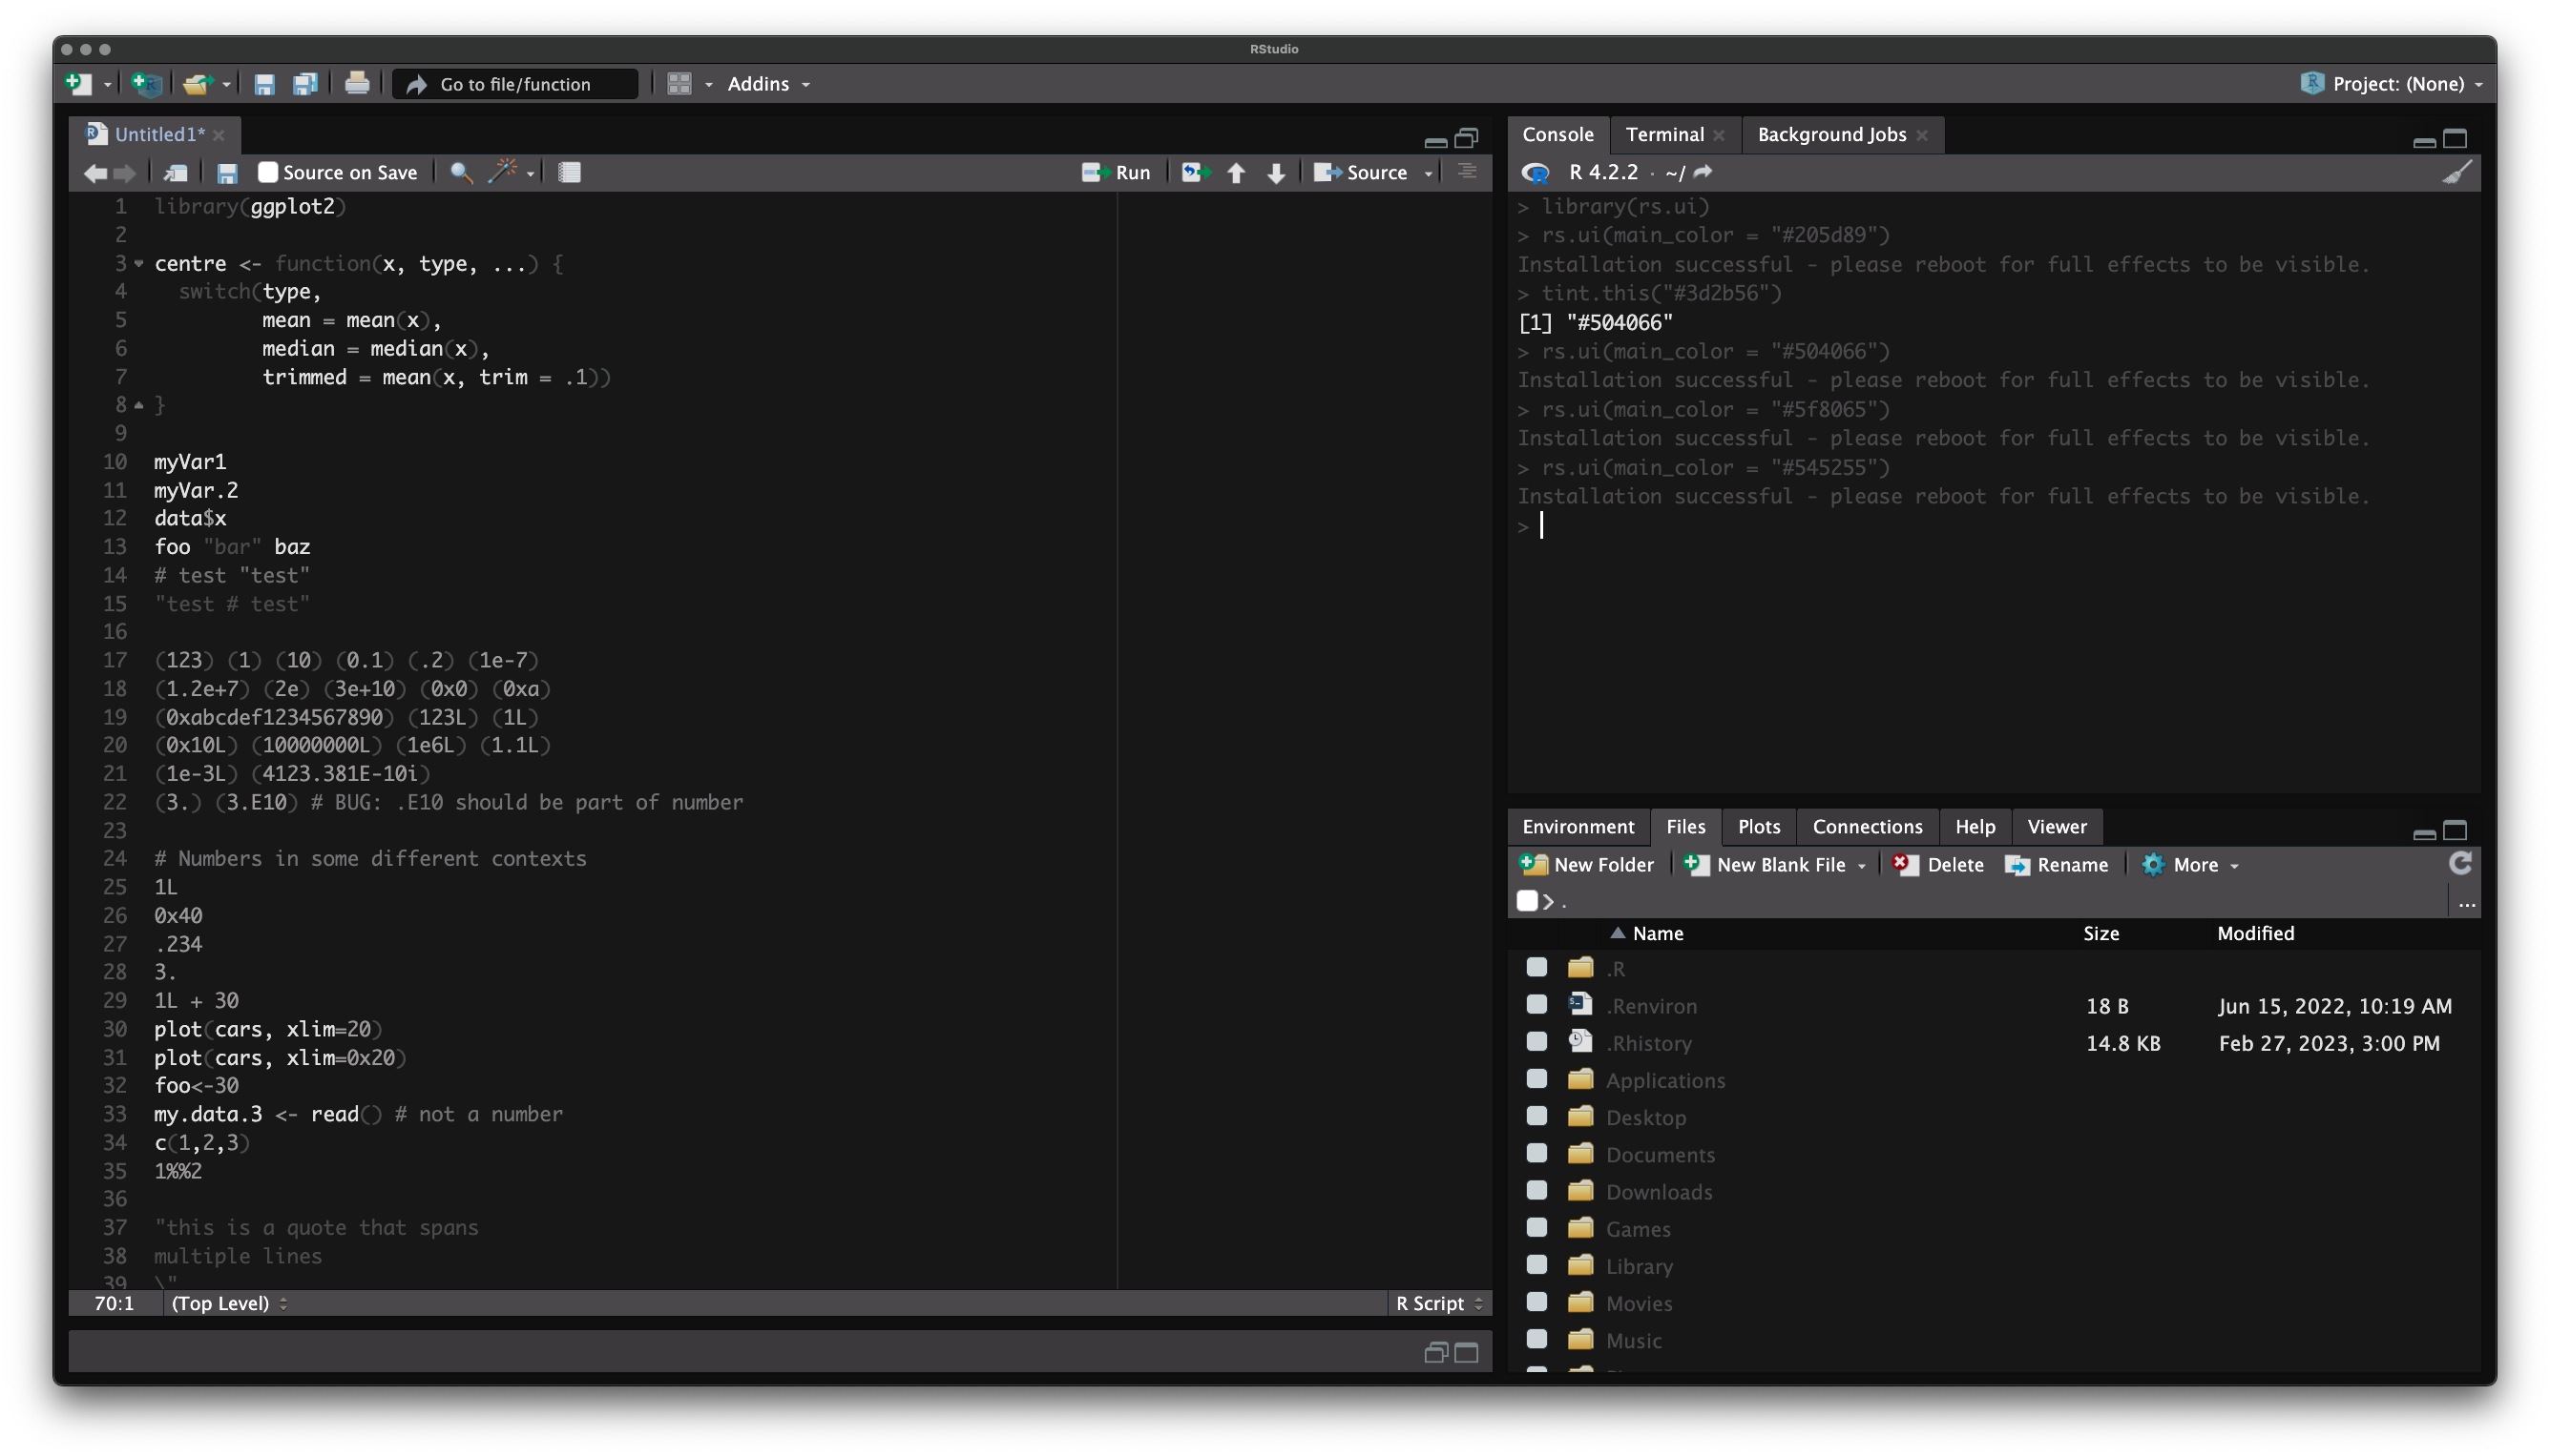Click the editor Save icon
Viewport: 2550px width, 1456px height.
(227, 173)
